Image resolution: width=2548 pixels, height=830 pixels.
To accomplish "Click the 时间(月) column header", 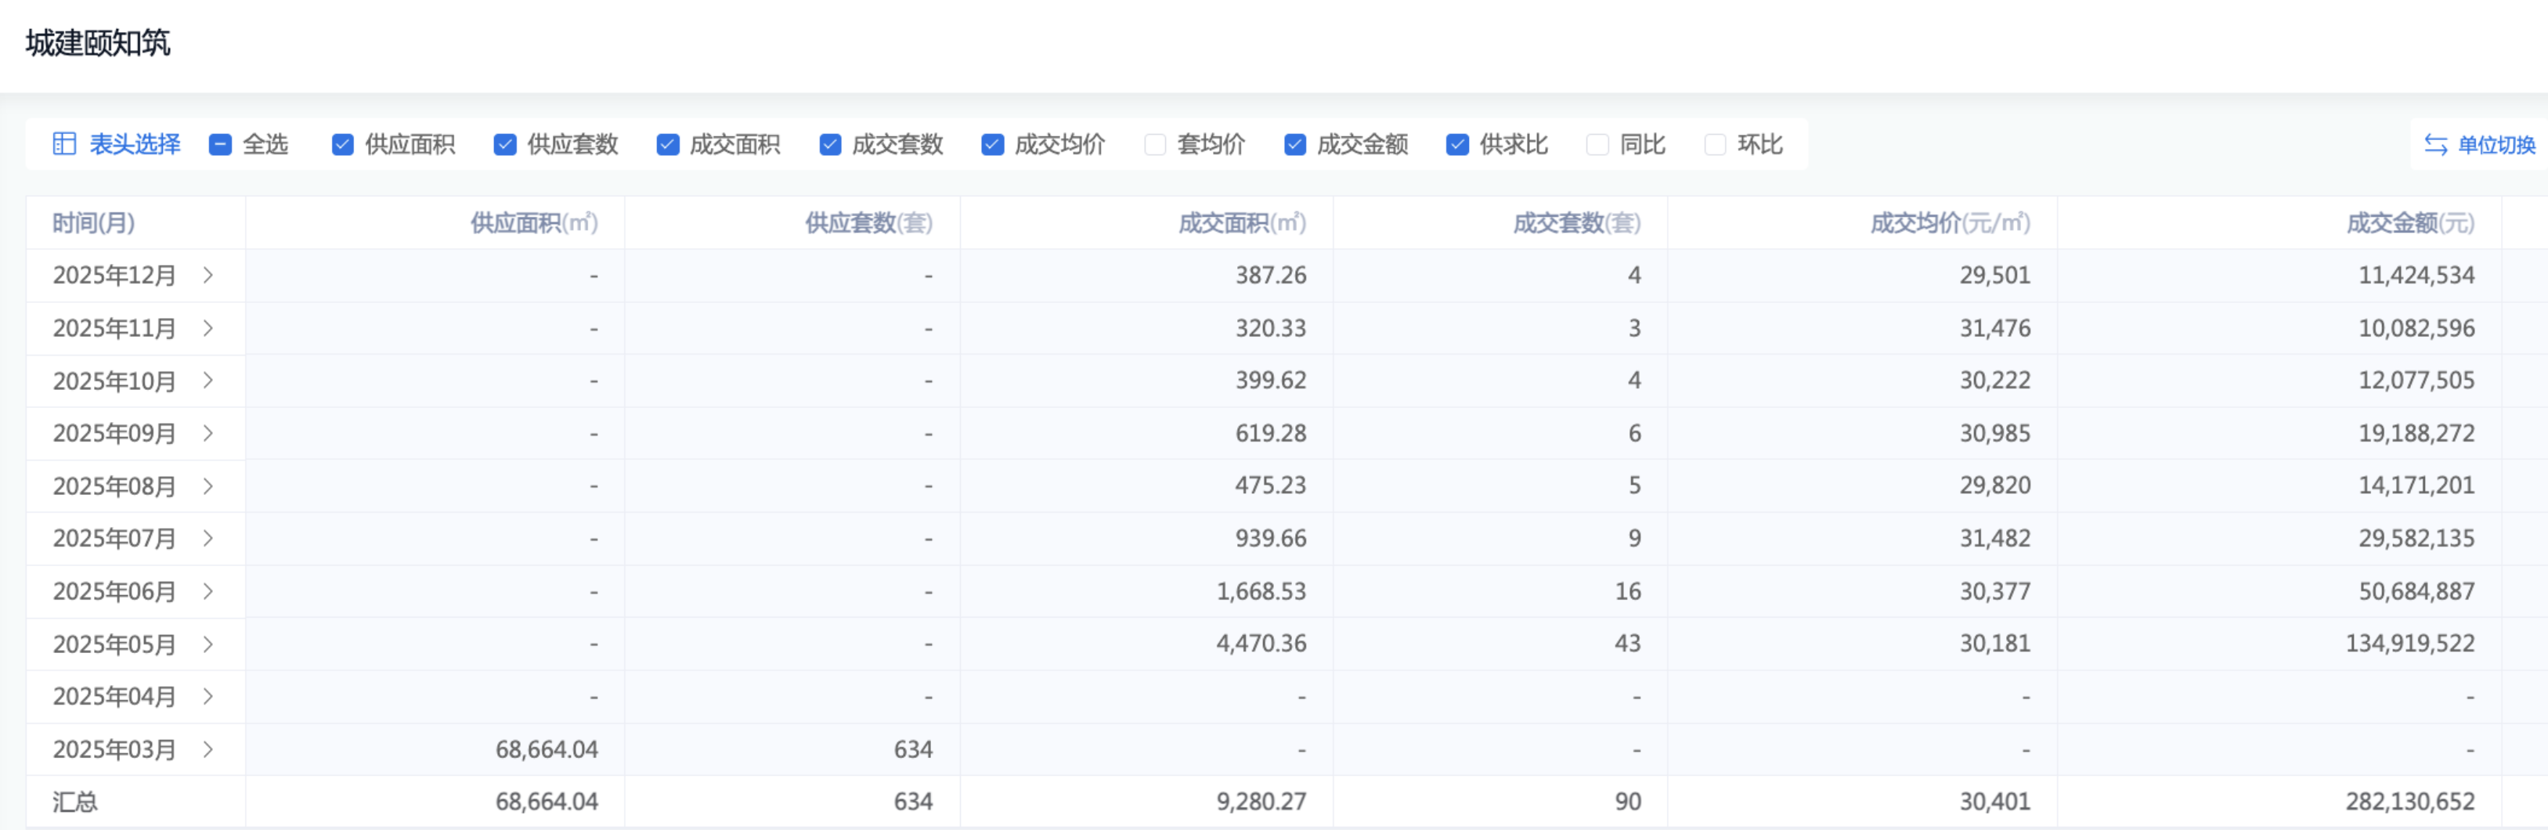I will tap(94, 224).
